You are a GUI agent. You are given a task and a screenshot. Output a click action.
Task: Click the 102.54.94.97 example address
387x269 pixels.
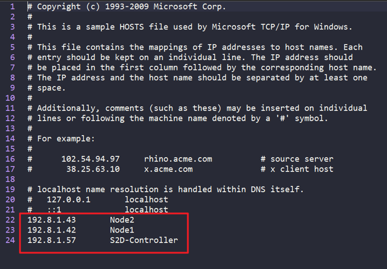[x=91, y=159]
